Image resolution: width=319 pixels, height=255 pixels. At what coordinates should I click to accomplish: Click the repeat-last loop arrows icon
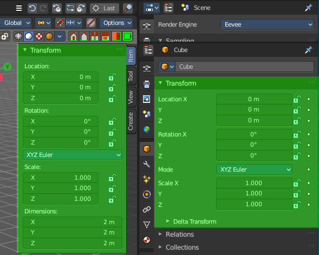coord(70,8)
